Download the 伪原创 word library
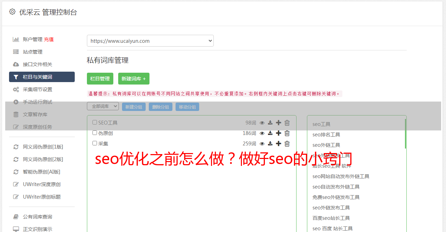446x232 pixels. click(270, 133)
